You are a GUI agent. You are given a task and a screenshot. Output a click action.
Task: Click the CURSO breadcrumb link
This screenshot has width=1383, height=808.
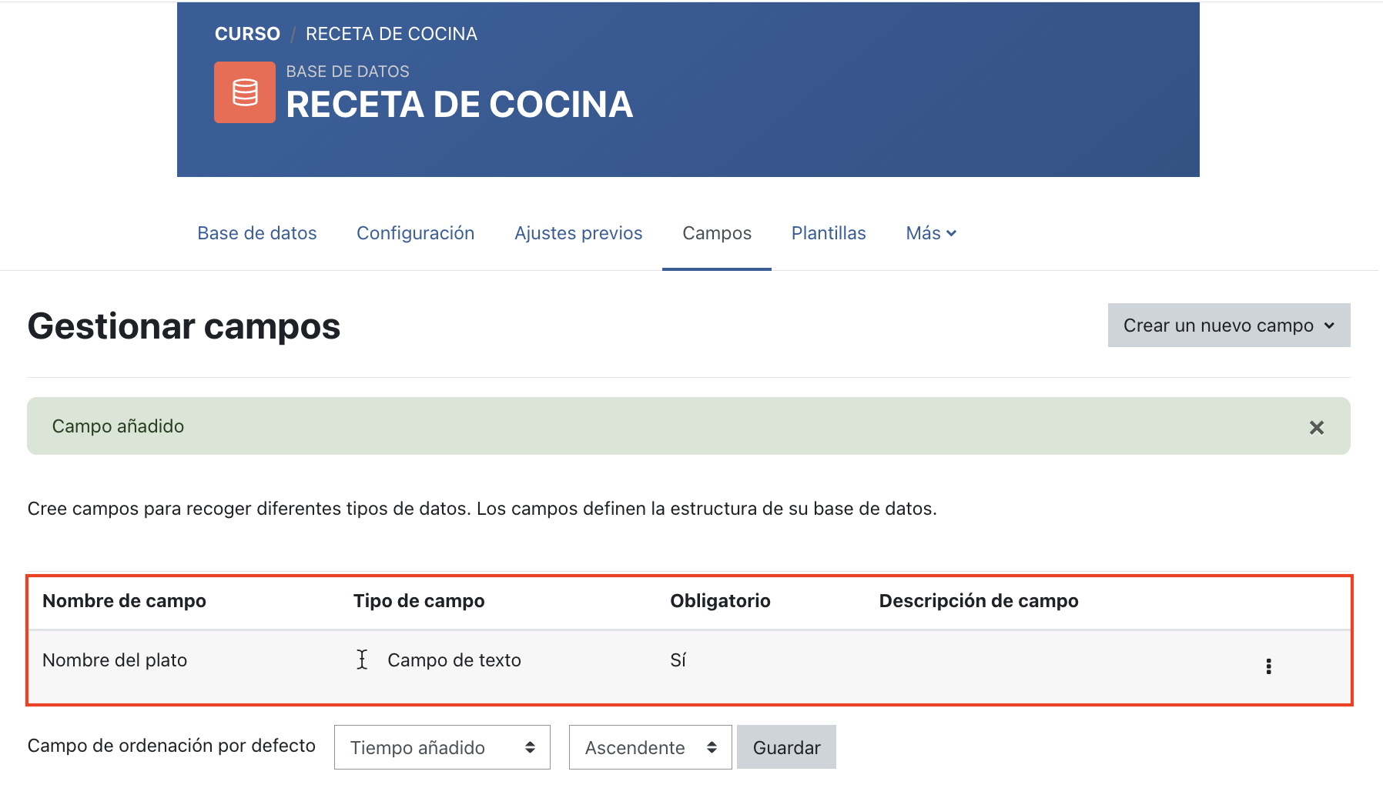[x=247, y=34]
